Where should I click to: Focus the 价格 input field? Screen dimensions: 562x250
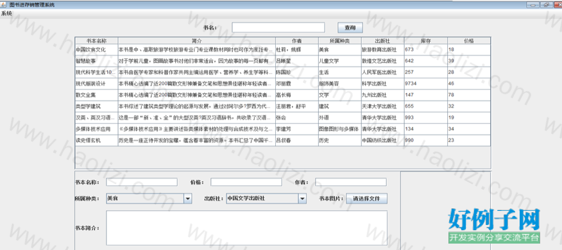(246, 182)
